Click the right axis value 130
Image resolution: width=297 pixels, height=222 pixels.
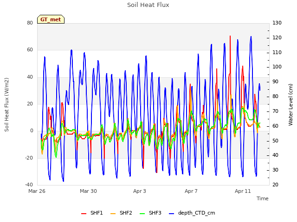coord(277,23)
